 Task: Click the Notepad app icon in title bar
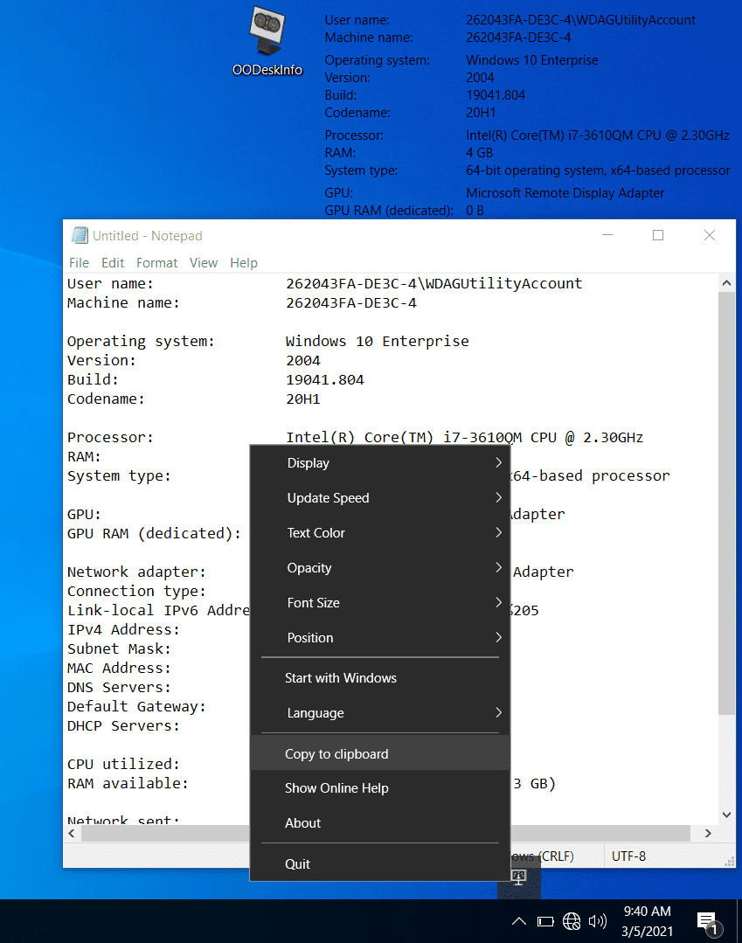(x=80, y=235)
